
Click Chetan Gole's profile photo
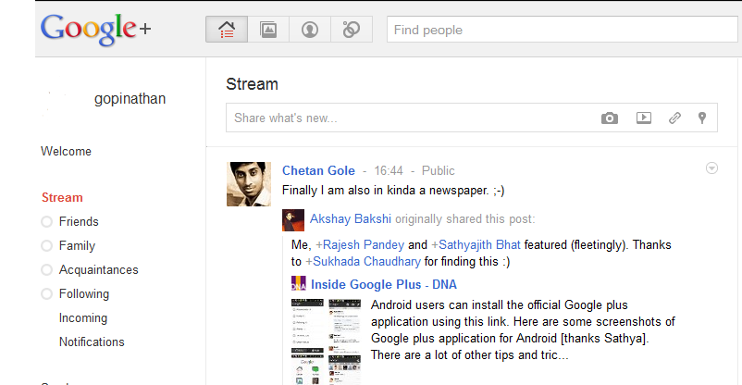(x=249, y=184)
